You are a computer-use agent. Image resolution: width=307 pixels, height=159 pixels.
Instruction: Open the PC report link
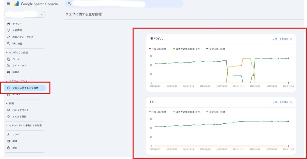point(282,102)
